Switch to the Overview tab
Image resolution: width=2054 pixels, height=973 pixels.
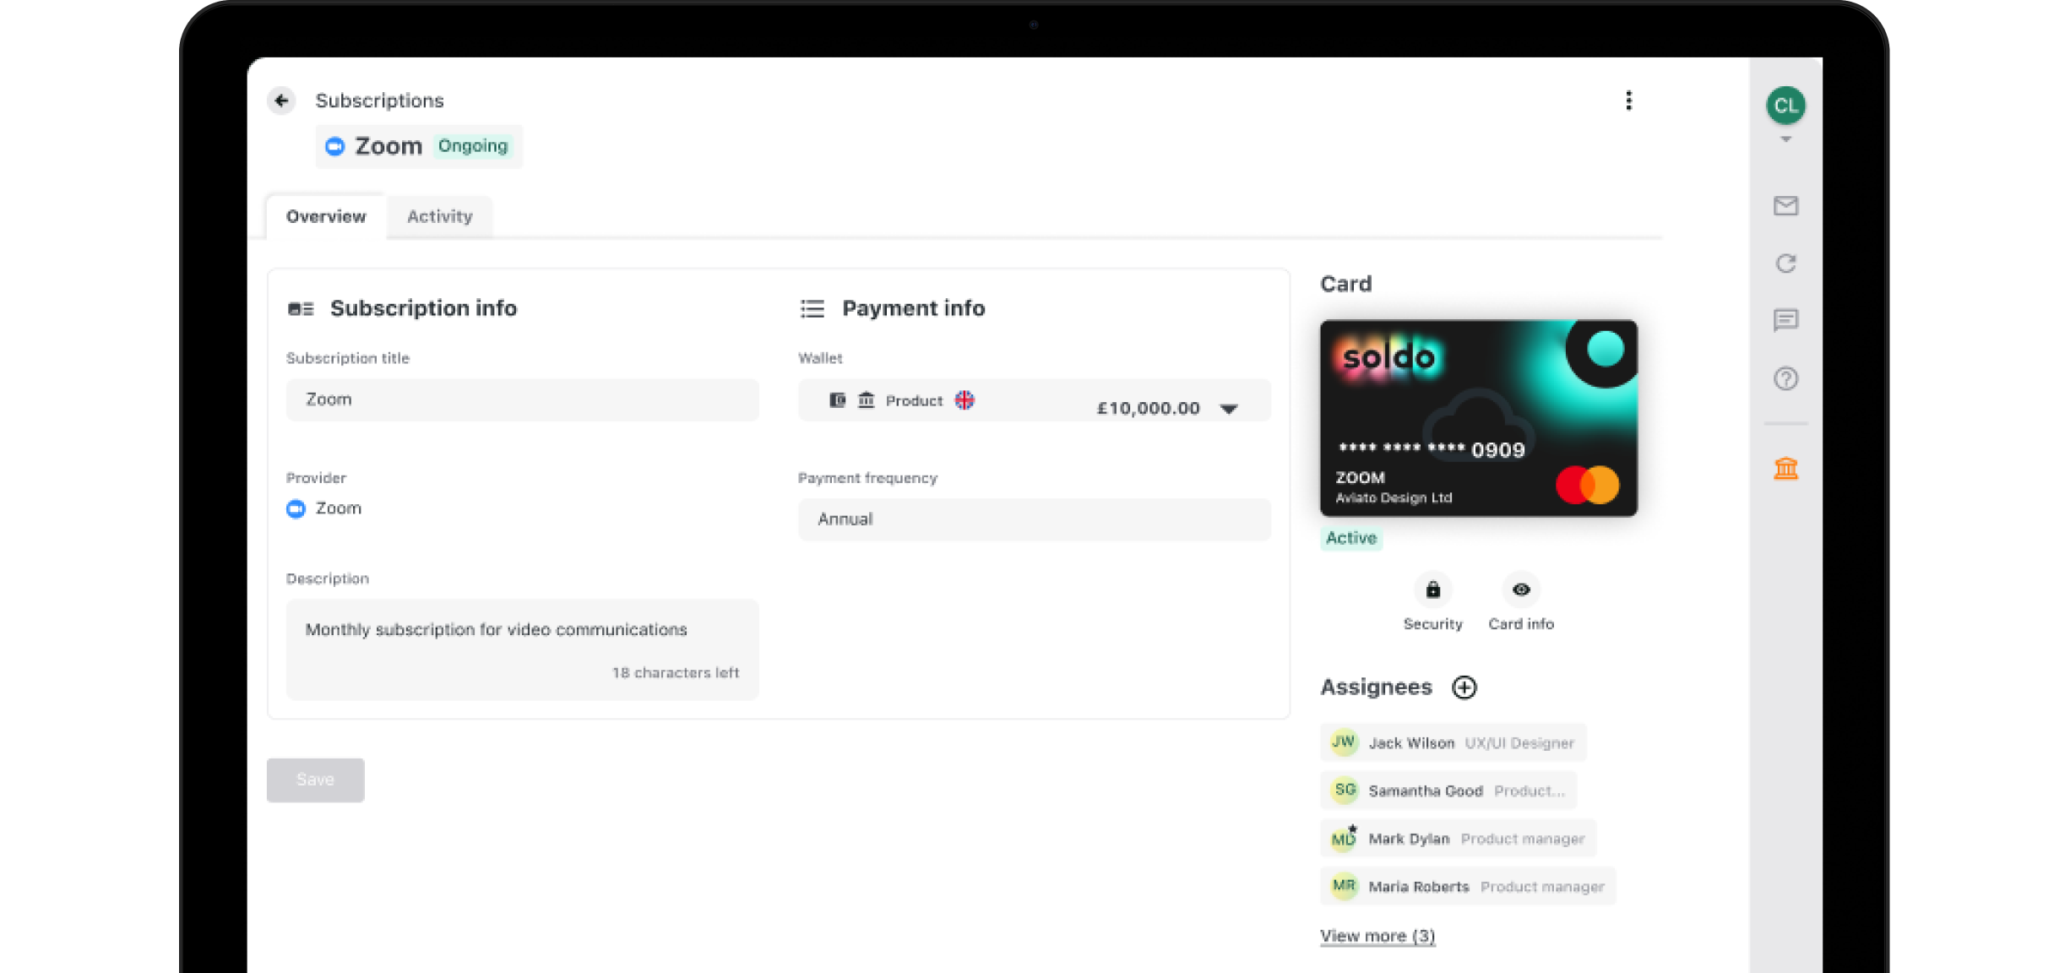click(x=326, y=216)
